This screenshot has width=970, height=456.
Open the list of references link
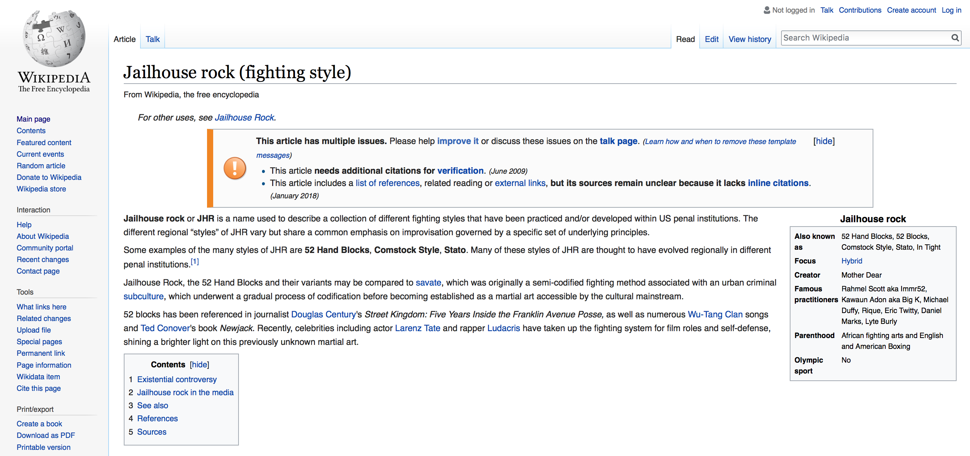pos(388,183)
